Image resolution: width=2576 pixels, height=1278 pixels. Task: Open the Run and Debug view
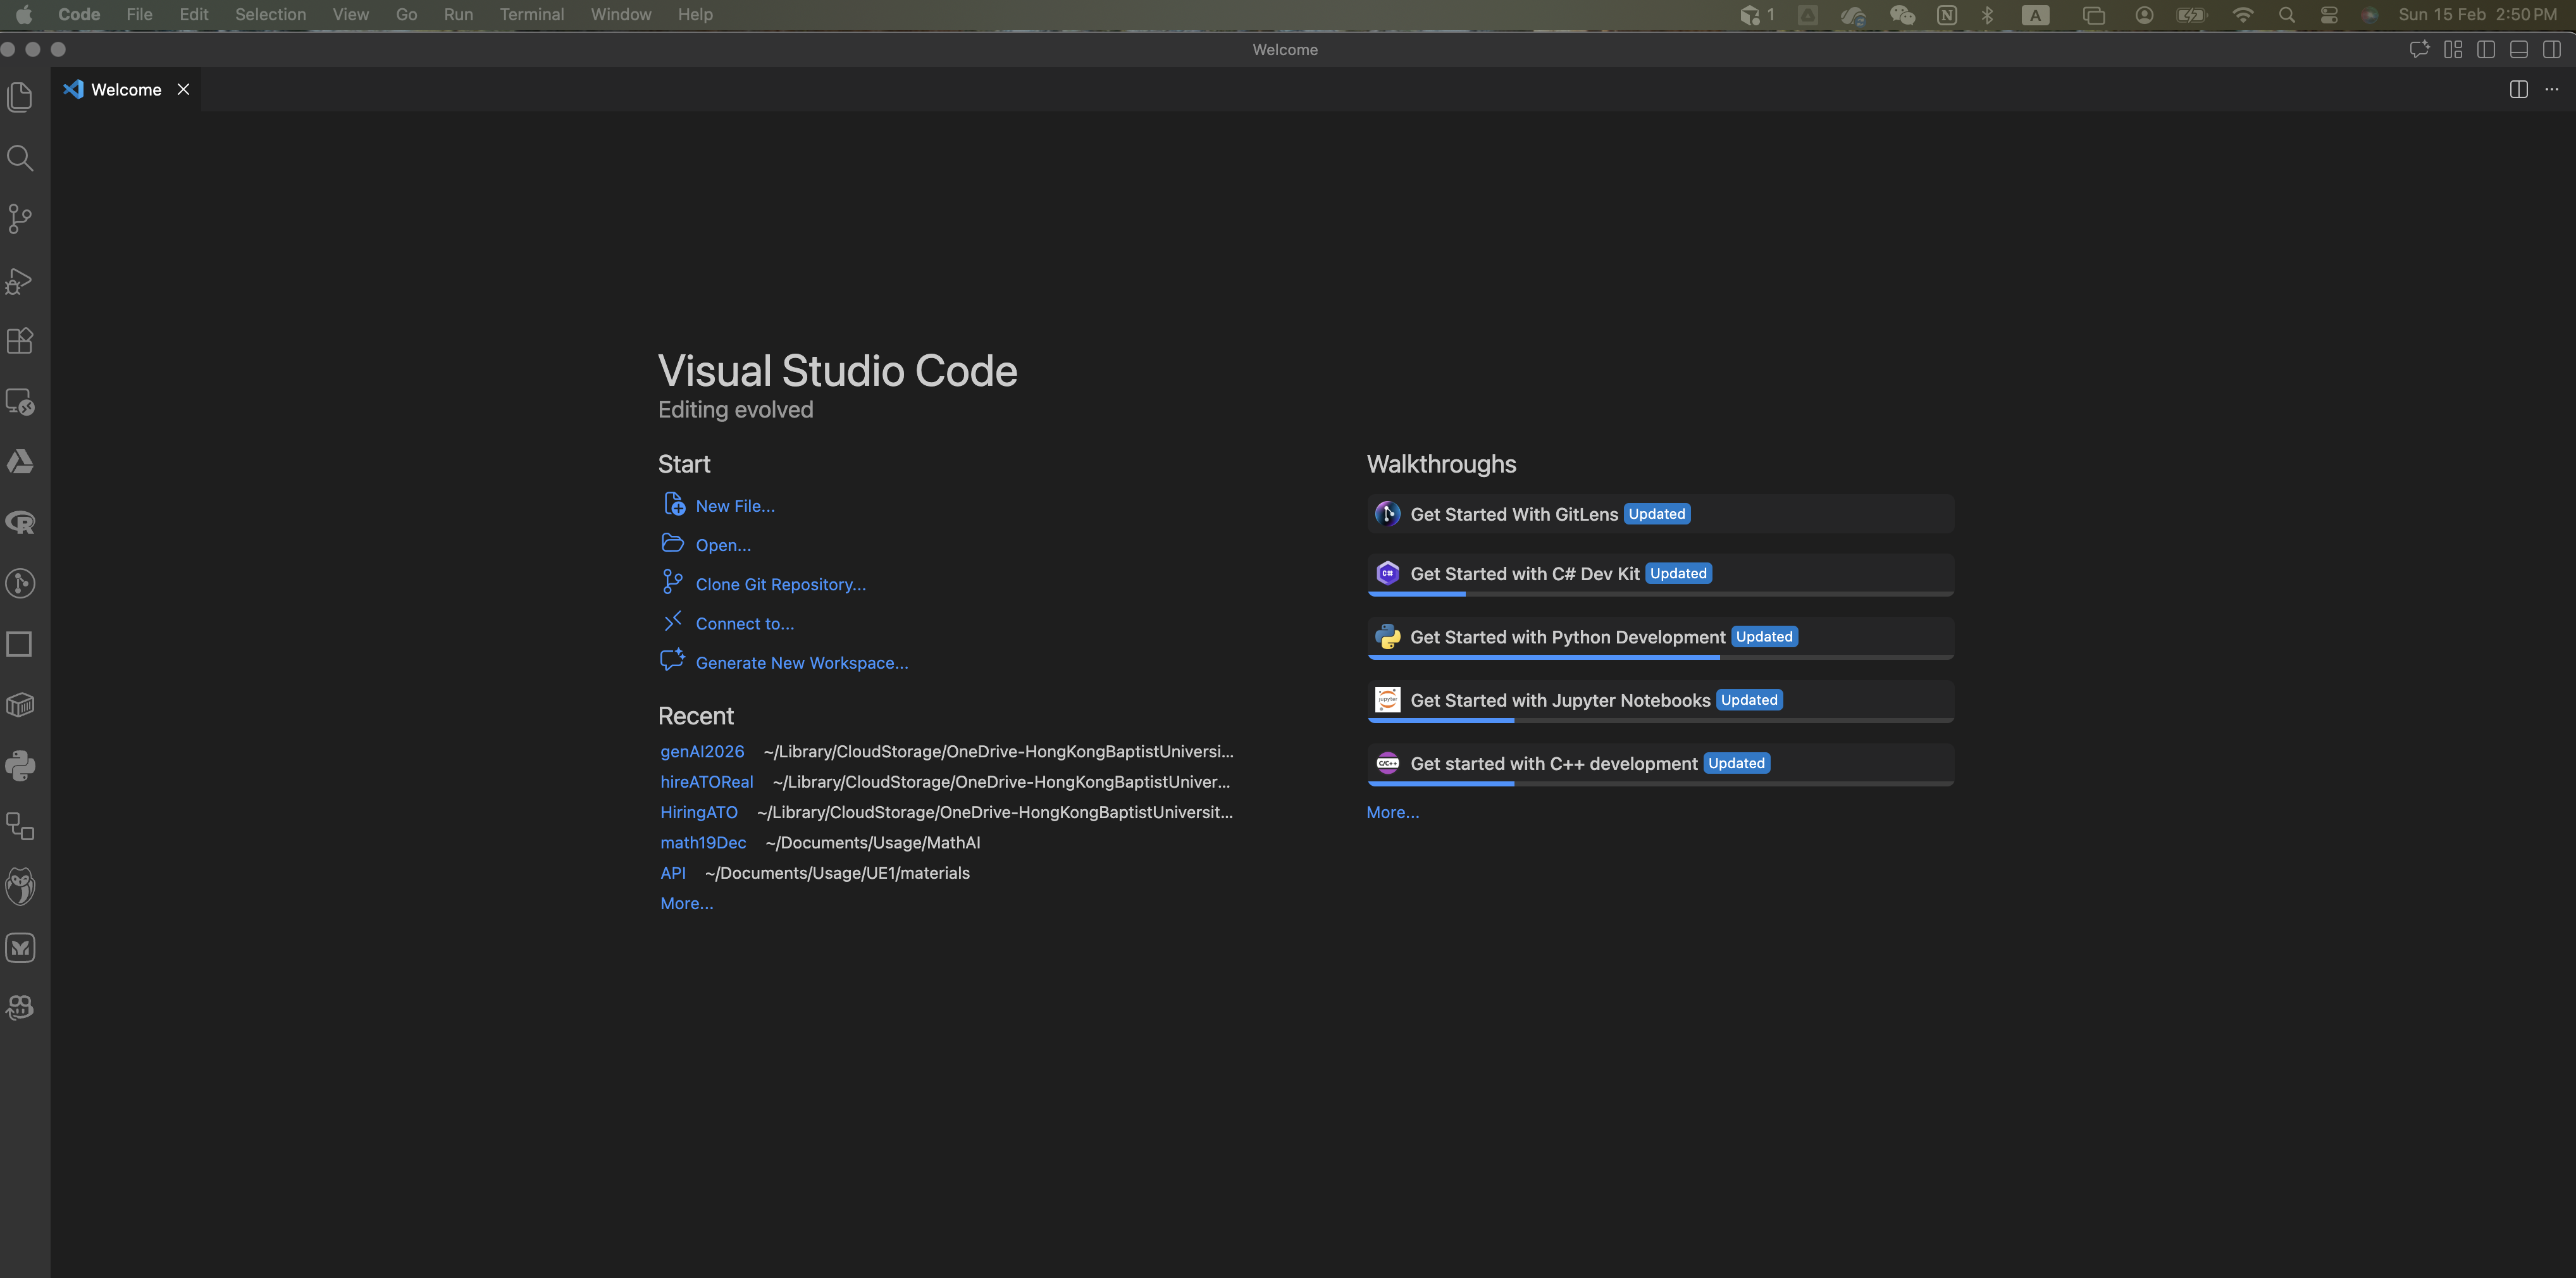(x=20, y=281)
